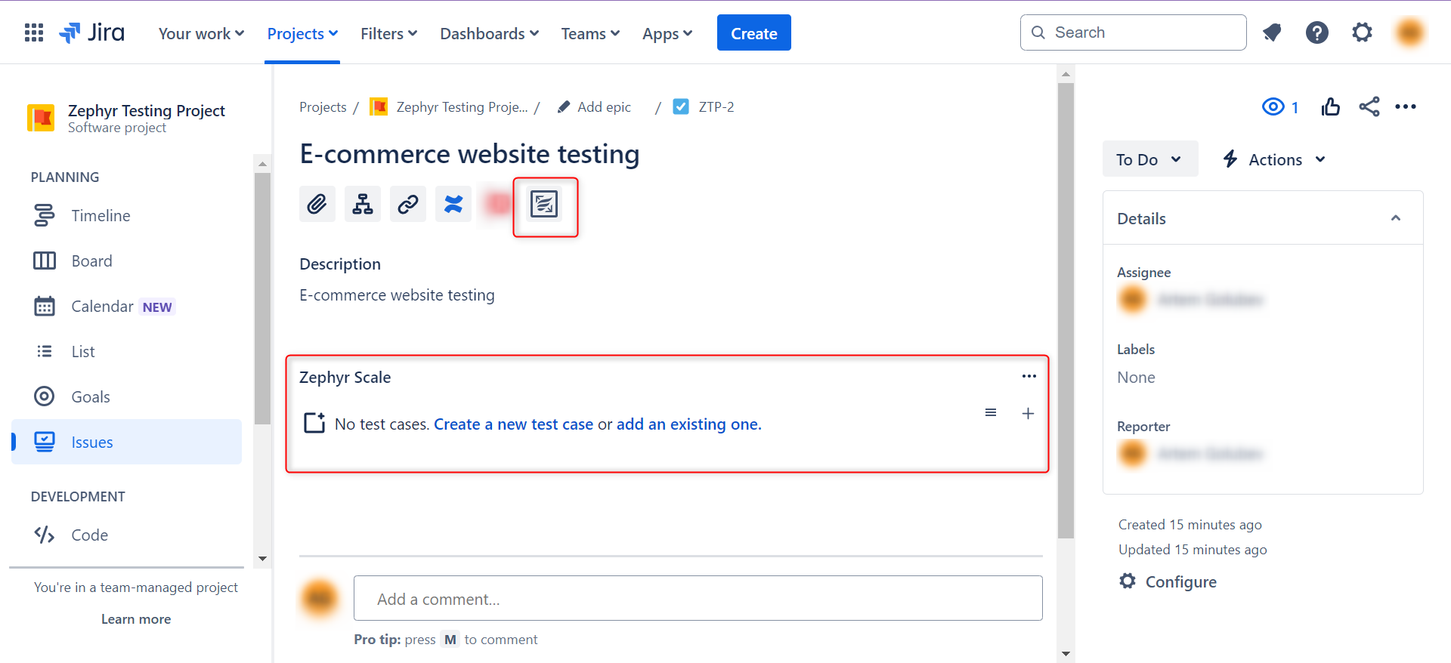
Task: Open Calendar in sidebar
Action: pyautogui.click(x=127, y=306)
